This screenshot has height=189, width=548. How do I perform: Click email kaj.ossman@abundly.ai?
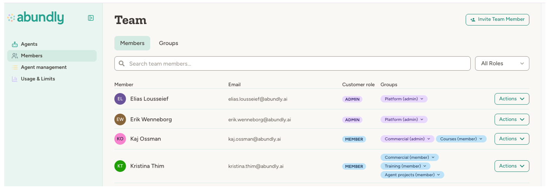[x=255, y=139]
